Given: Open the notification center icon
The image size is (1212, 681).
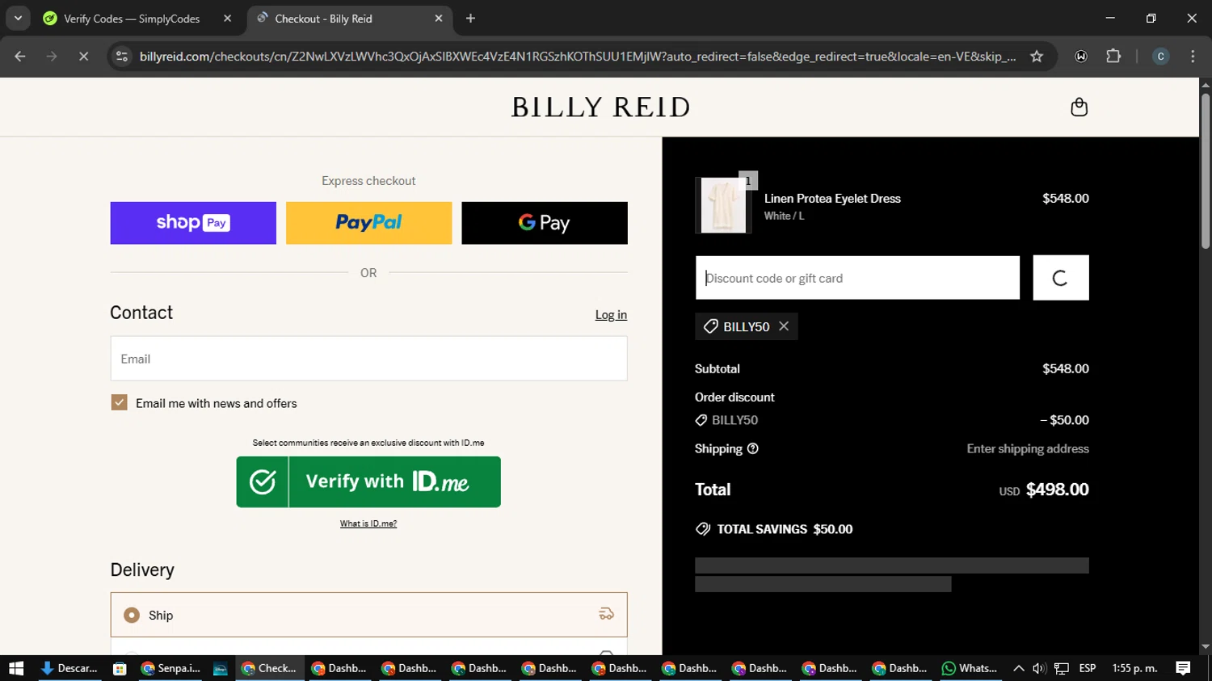Looking at the screenshot, I should click(x=1183, y=668).
